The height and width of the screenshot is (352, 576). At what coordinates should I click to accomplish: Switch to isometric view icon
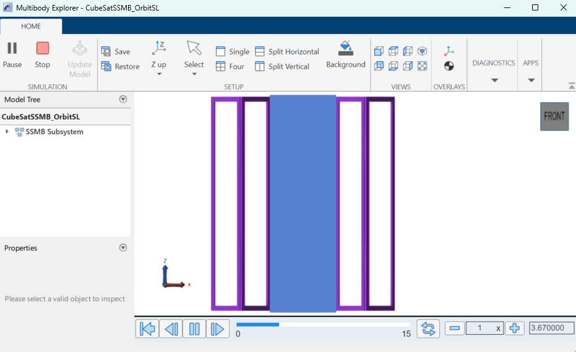[x=422, y=51]
